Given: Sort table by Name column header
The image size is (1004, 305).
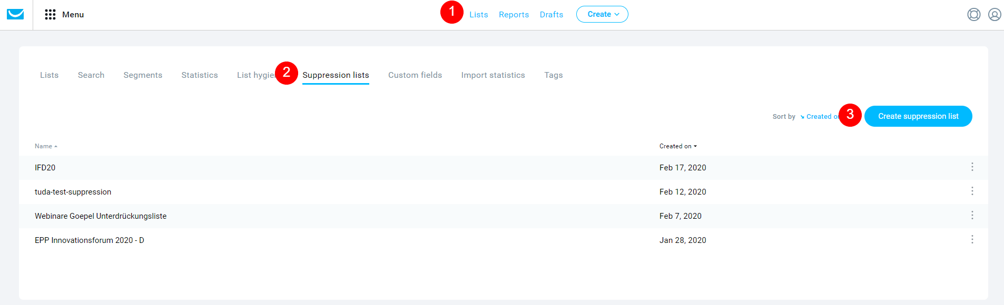Looking at the screenshot, I should pyautogui.click(x=46, y=146).
